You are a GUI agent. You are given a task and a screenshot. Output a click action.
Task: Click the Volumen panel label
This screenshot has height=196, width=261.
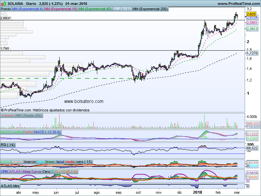[x=8, y=116]
